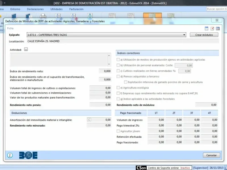
Task: Click the printer icon in the ribbon
Action: tap(43, 16)
